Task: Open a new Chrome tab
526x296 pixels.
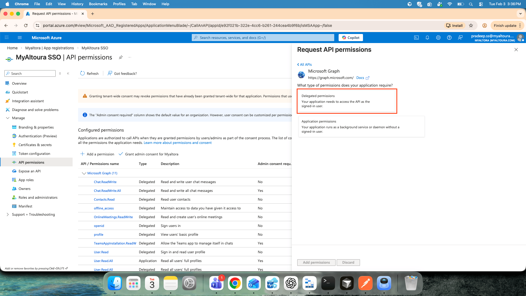Action: click(x=93, y=14)
